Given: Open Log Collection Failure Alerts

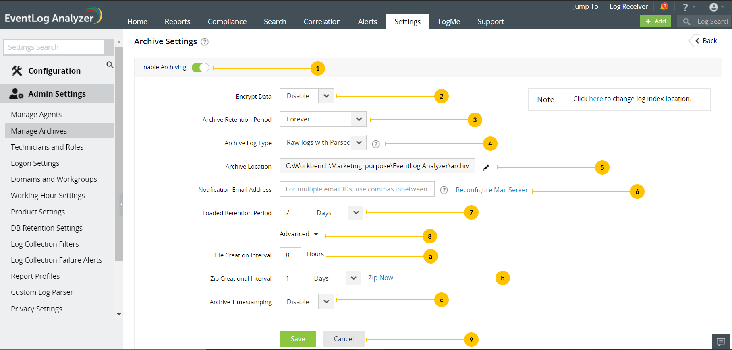Looking at the screenshot, I should tap(56, 260).
